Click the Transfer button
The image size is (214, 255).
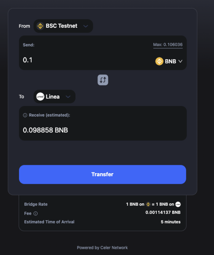[x=103, y=175]
